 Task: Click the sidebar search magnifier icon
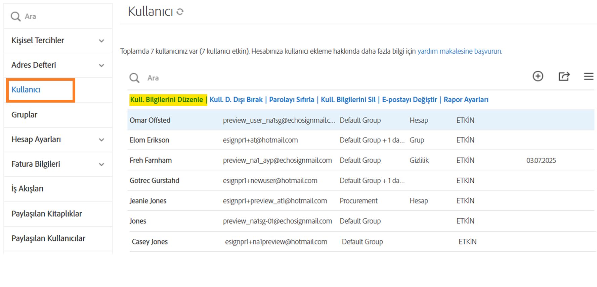[15, 16]
